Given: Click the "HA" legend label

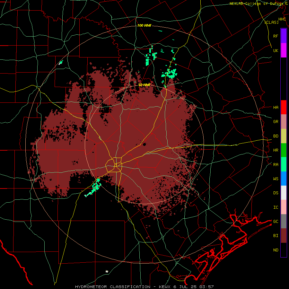Looking at the screenshot, I should coord(276,107).
